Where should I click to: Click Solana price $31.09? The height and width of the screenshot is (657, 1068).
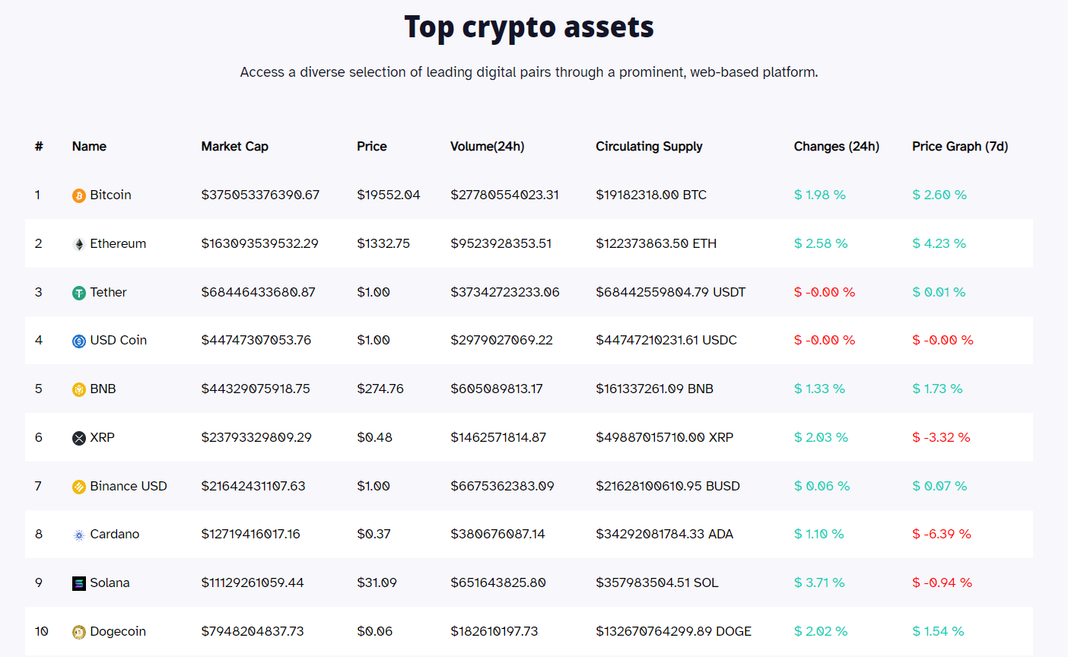(377, 582)
